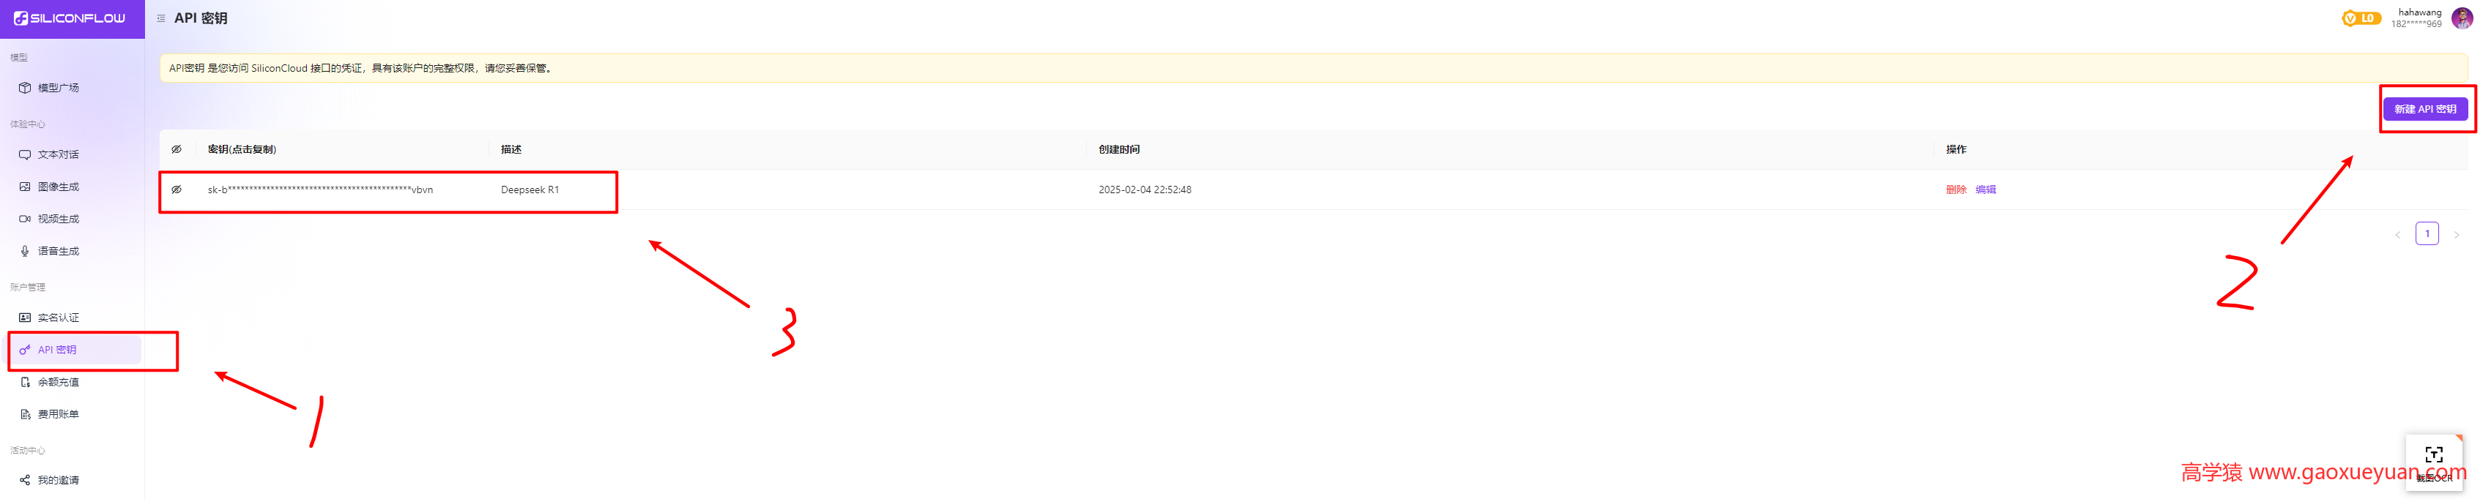The width and height of the screenshot is (2483, 499).
Task: Click the API 密钥 key icon
Action: [25, 350]
